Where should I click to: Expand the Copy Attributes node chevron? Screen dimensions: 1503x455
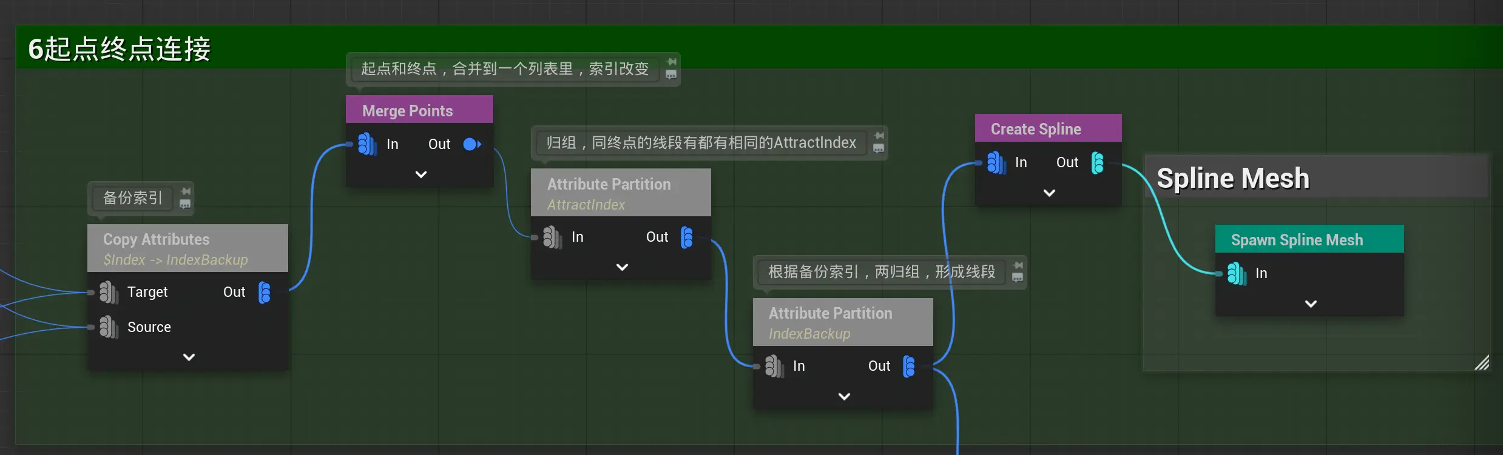pyautogui.click(x=189, y=357)
